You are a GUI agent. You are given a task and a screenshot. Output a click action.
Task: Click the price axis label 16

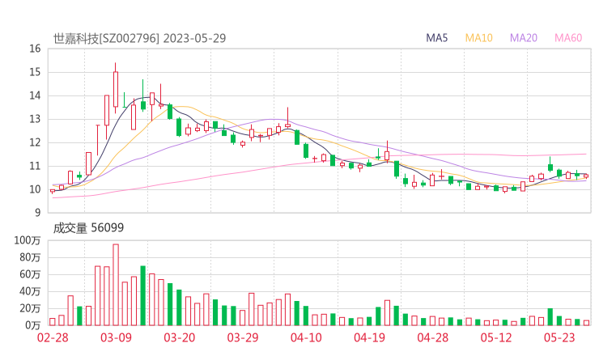click(35, 49)
